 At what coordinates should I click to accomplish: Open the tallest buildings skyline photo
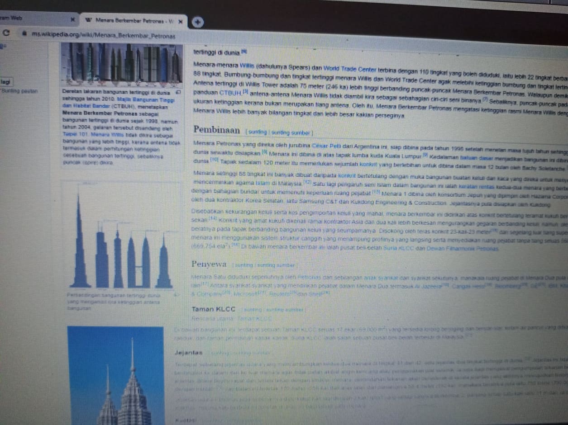point(121,63)
